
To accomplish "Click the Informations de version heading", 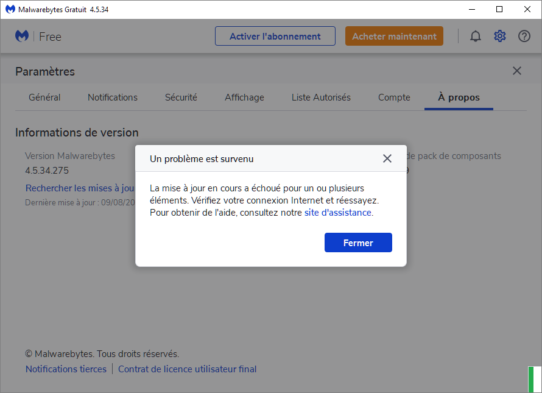I will tap(77, 132).
